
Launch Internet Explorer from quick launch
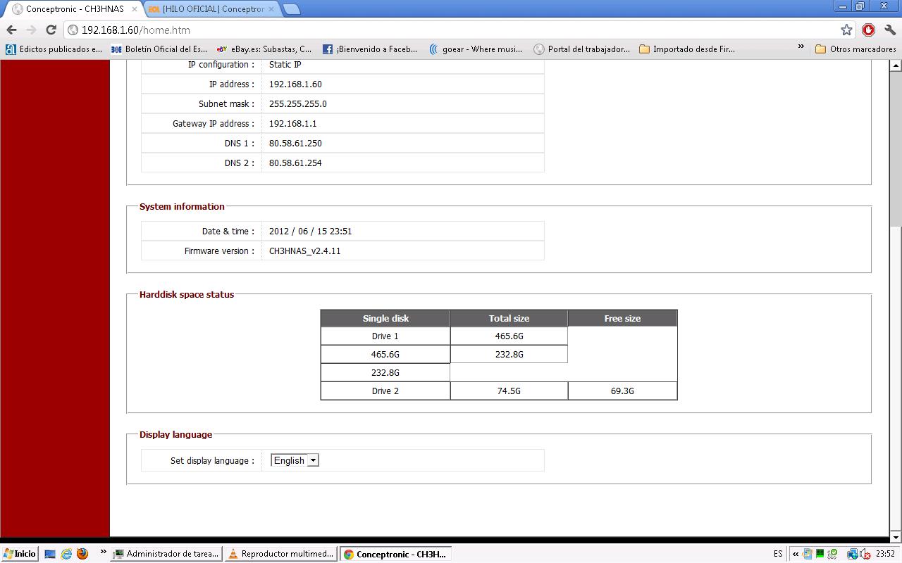pyautogui.click(x=66, y=554)
